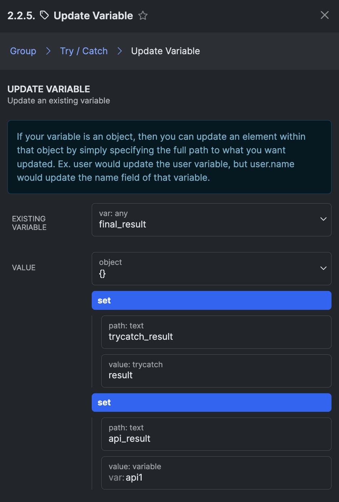Select the second set filter bar
Screen dimensions: 339x502
click(x=211, y=402)
